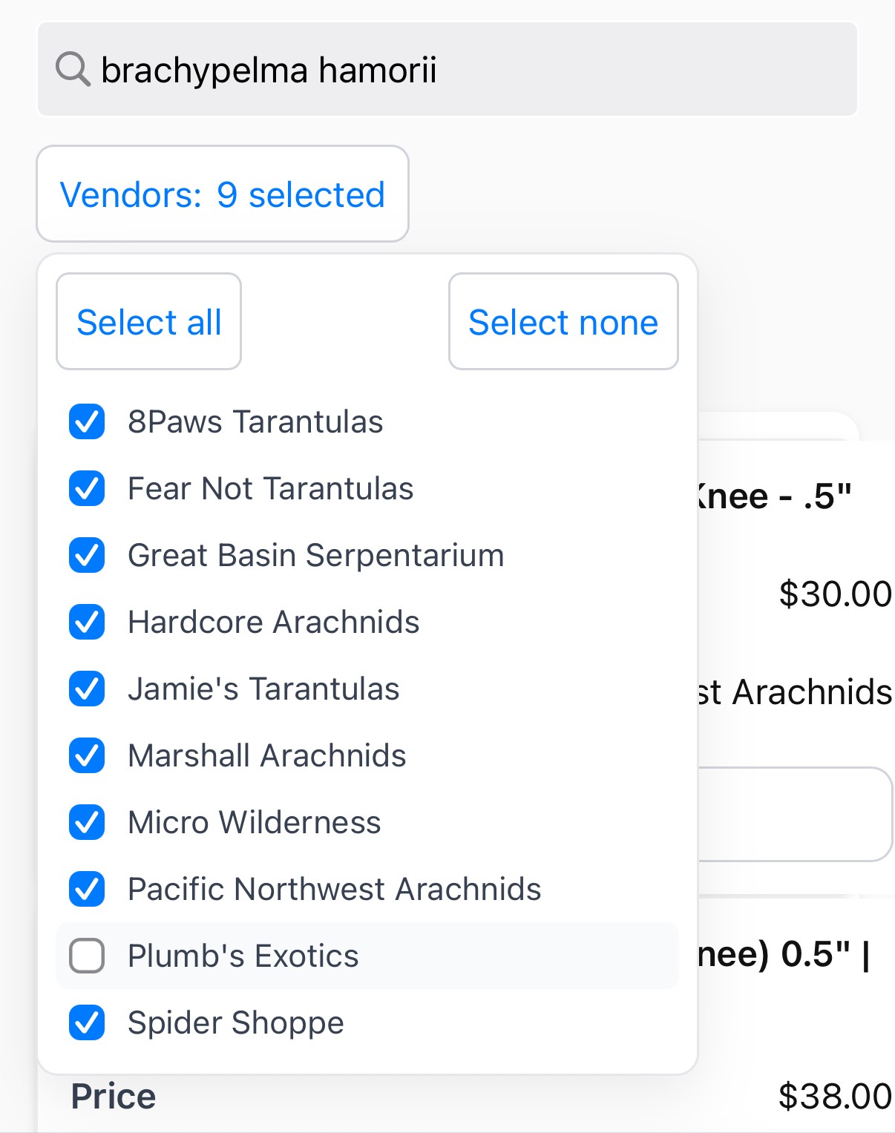Uncheck Marshall Arachnids
This screenshot has width=895, height=1133.
tap(87, 755)
